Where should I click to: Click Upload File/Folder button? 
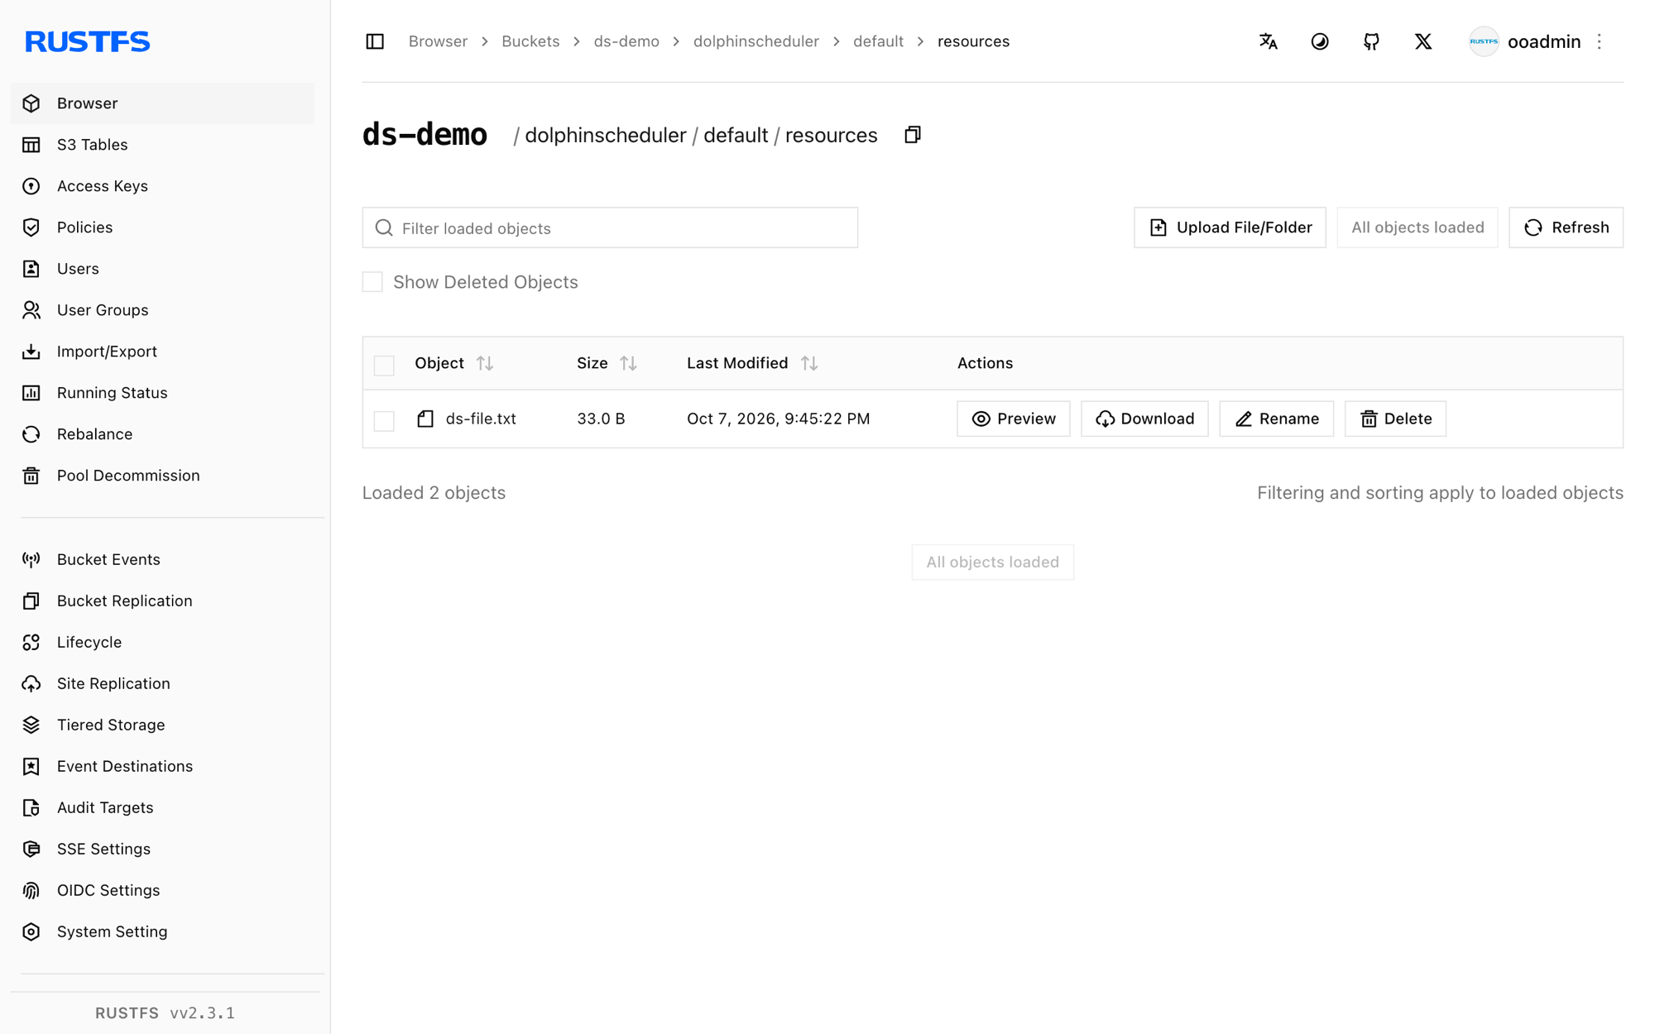tap(1230, 227)
